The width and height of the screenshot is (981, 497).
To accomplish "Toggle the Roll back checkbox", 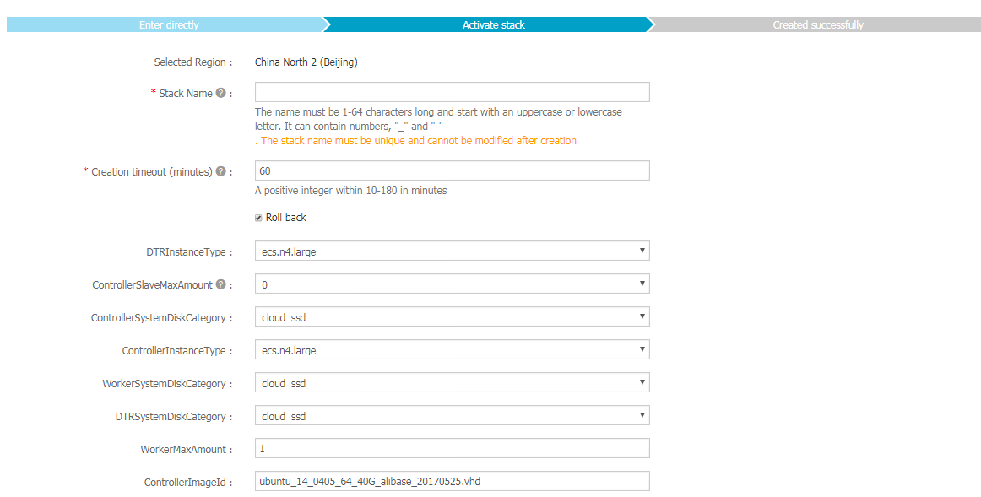I will (259, 218).
